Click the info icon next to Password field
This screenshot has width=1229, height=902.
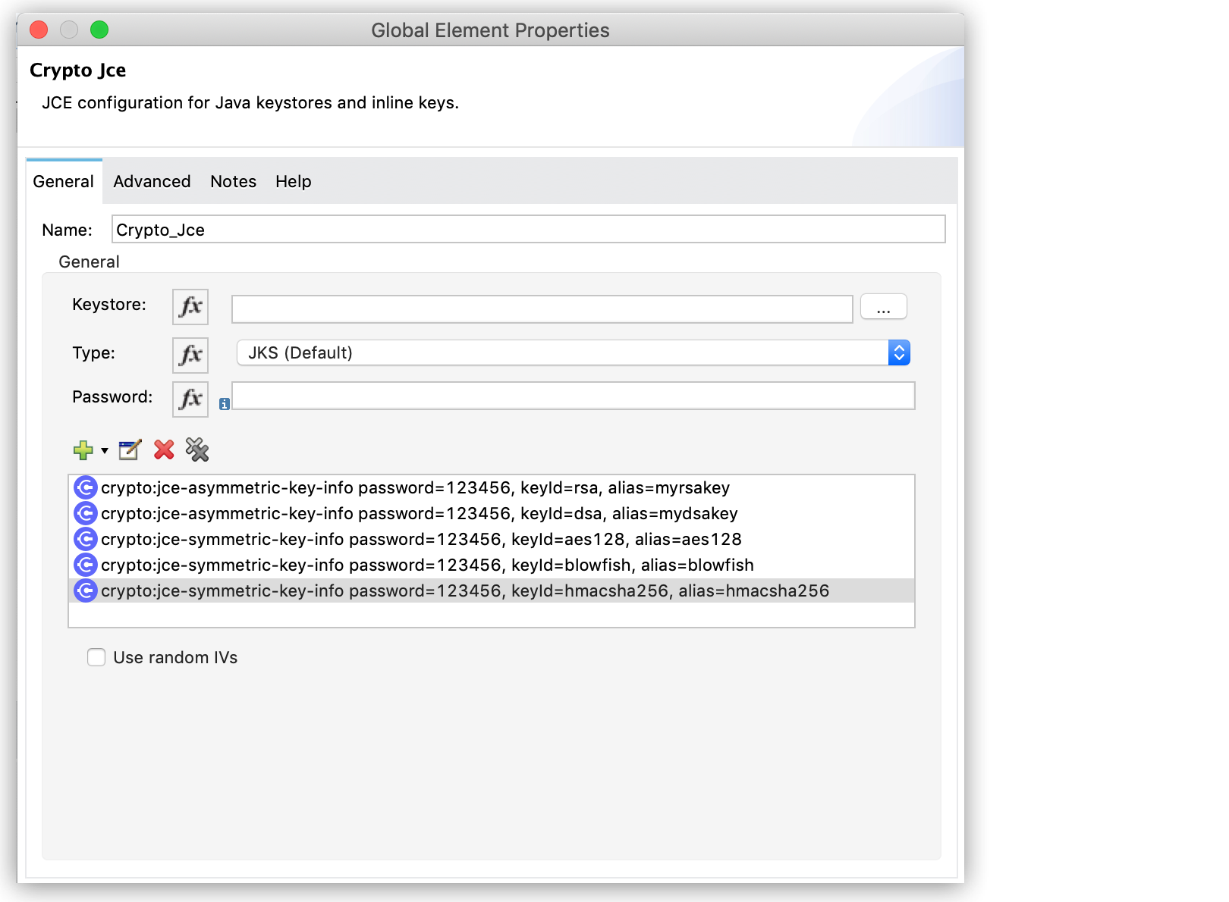pyautogui.click(x=223, y=404)
